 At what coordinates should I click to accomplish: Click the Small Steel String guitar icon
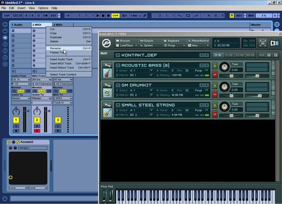pyautogui.click(x=107, y=113)
